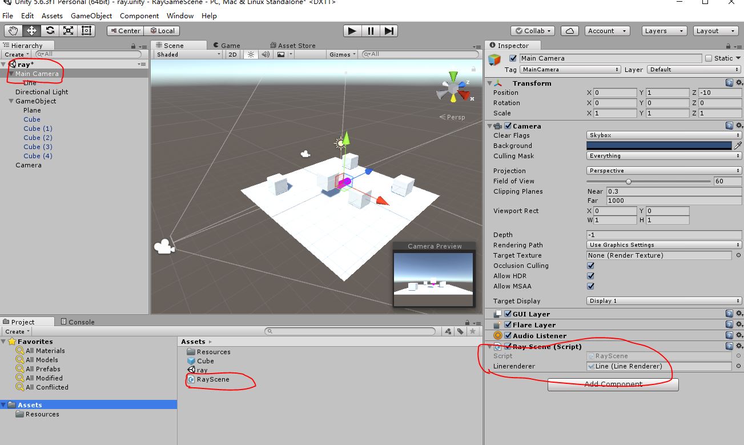Open Camera component help icon
Screen dimensions: 744x445
tap(729, 126)
